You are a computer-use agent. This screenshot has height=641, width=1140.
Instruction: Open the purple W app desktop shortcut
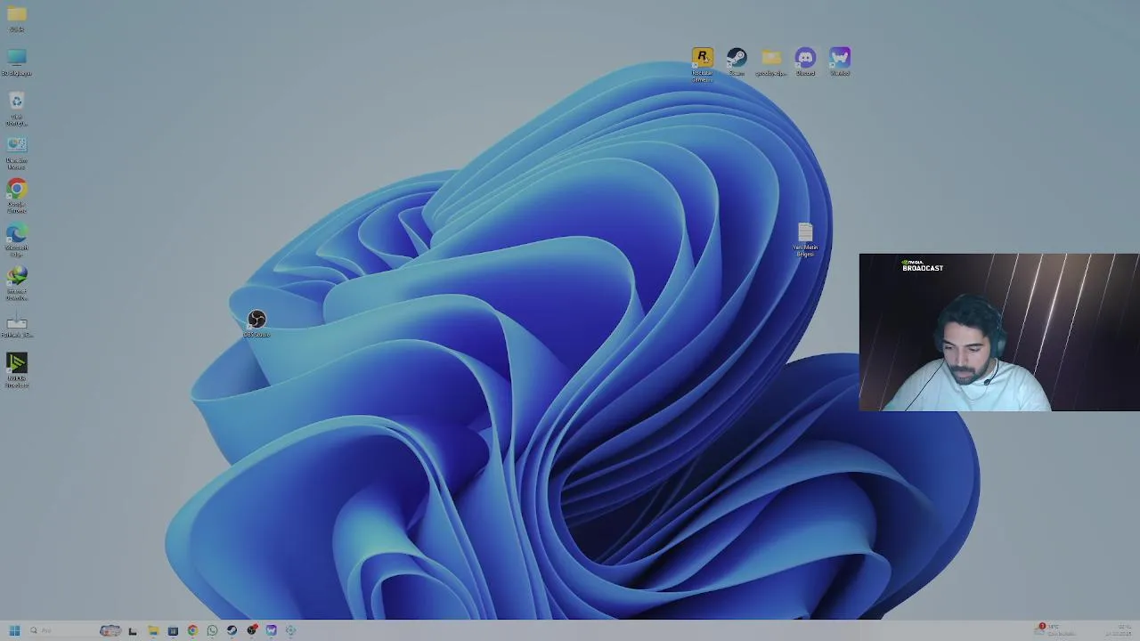pos(840,61)
